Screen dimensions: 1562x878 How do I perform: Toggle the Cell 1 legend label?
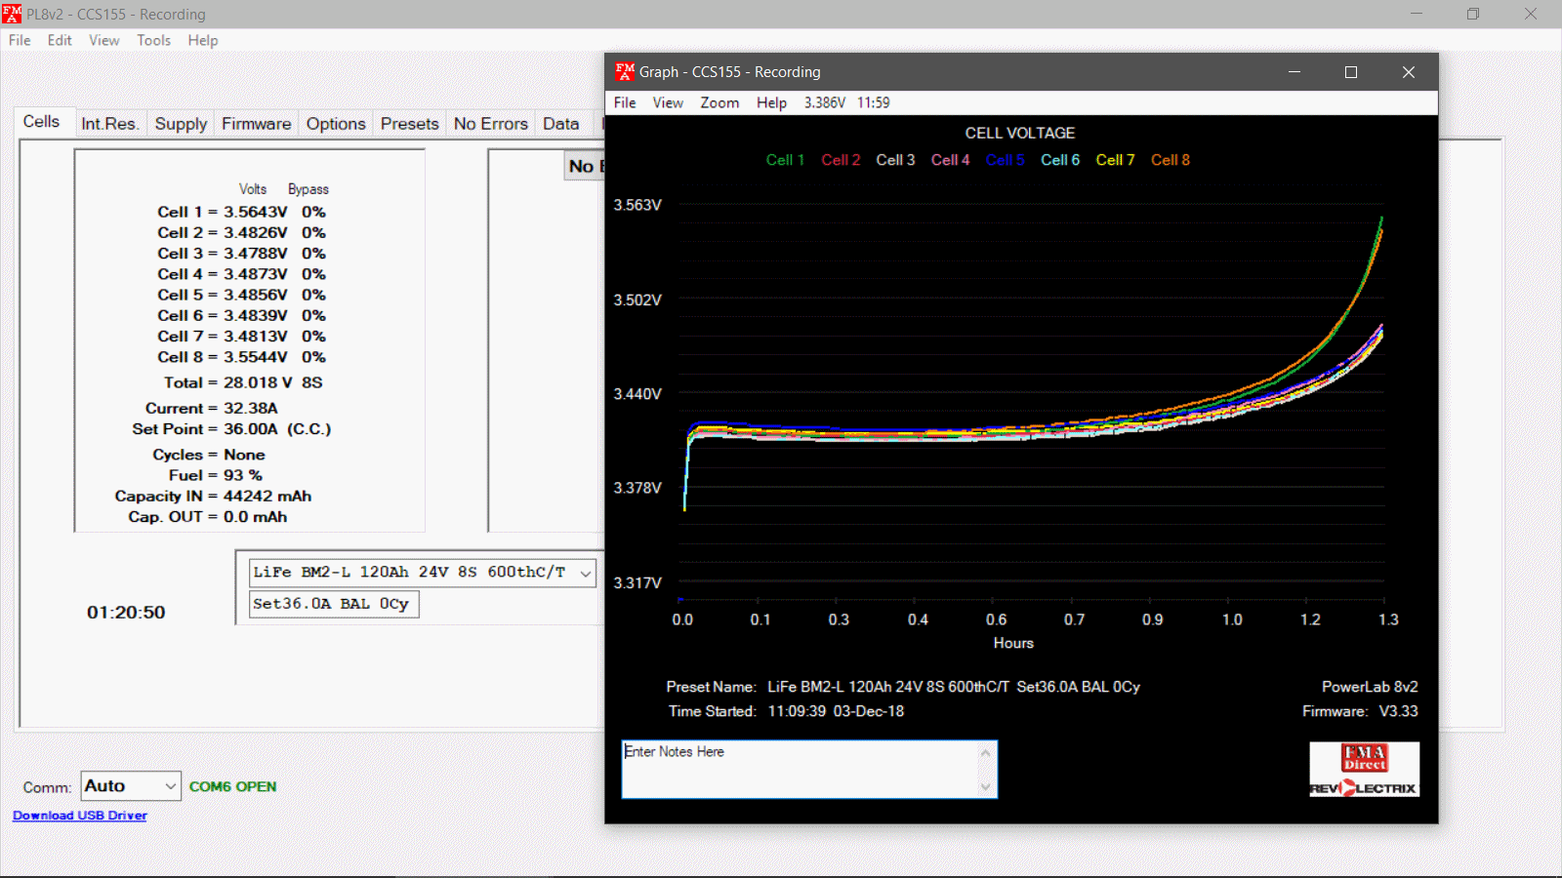[785, 160]
